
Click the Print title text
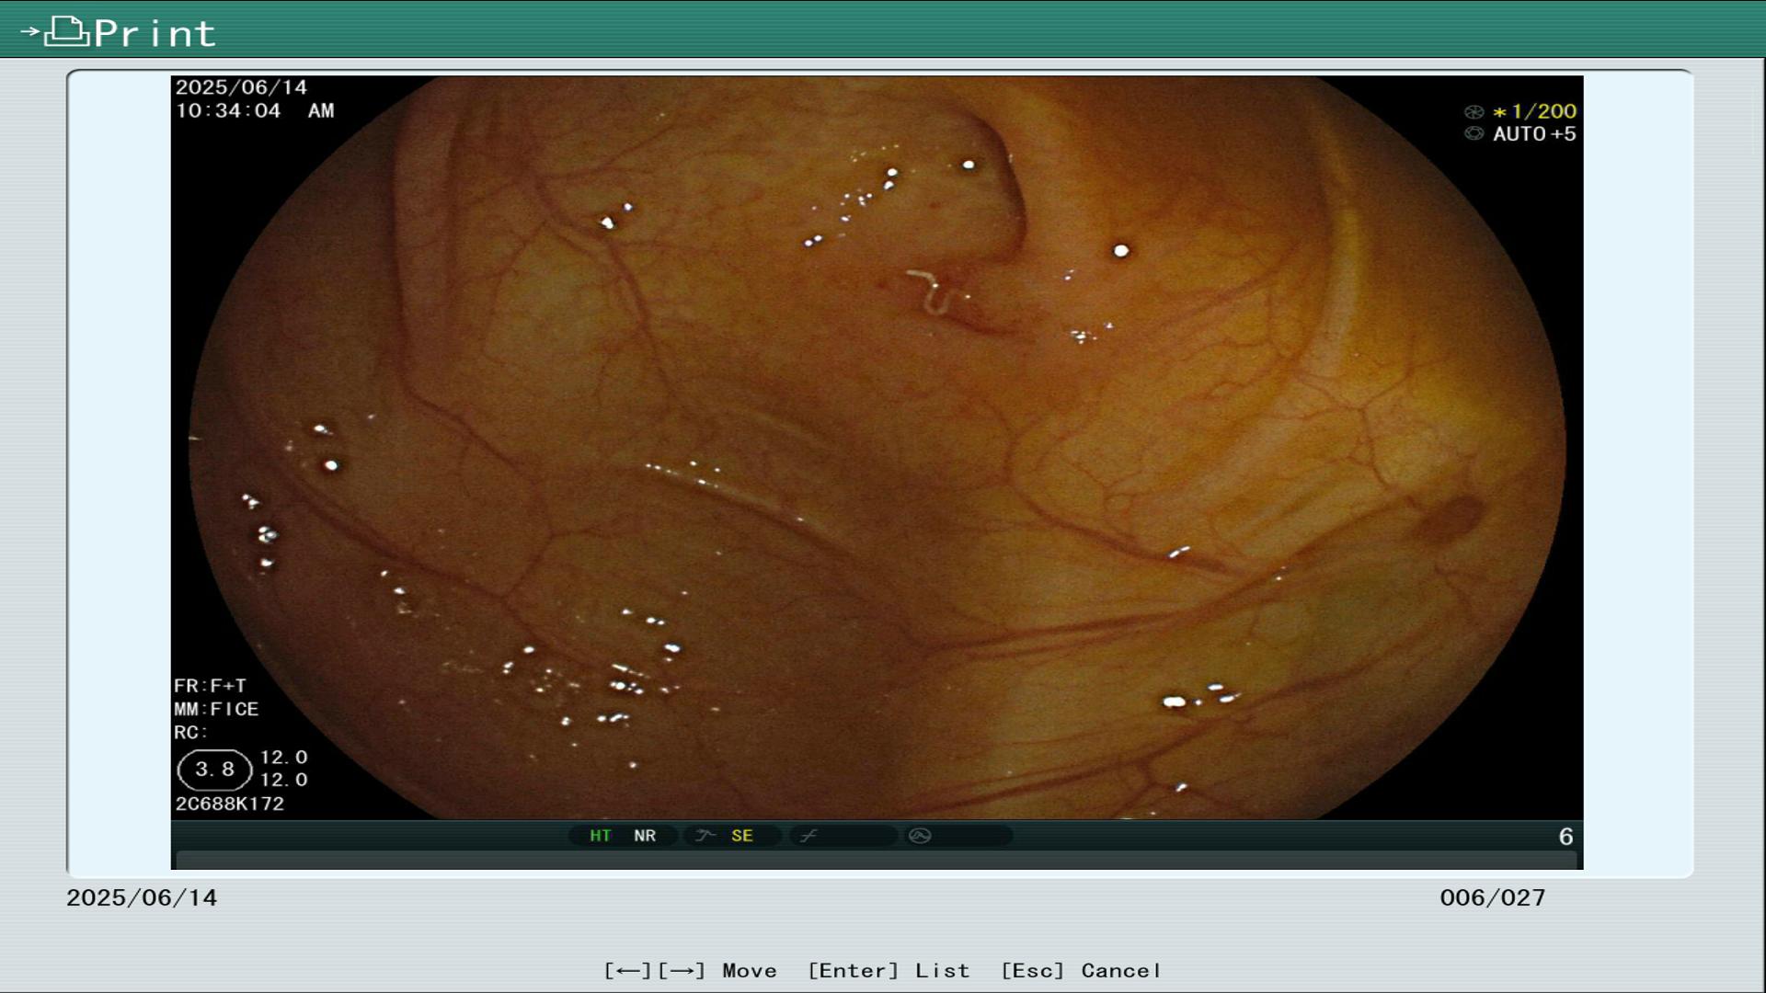155,34
